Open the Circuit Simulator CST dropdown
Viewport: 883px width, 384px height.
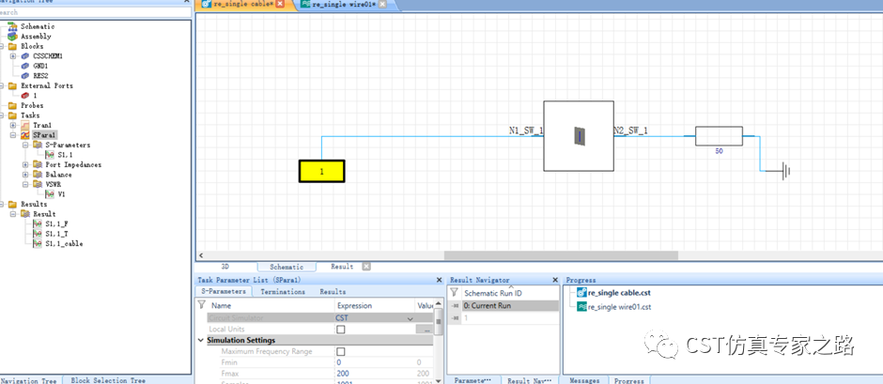[411, 318]
